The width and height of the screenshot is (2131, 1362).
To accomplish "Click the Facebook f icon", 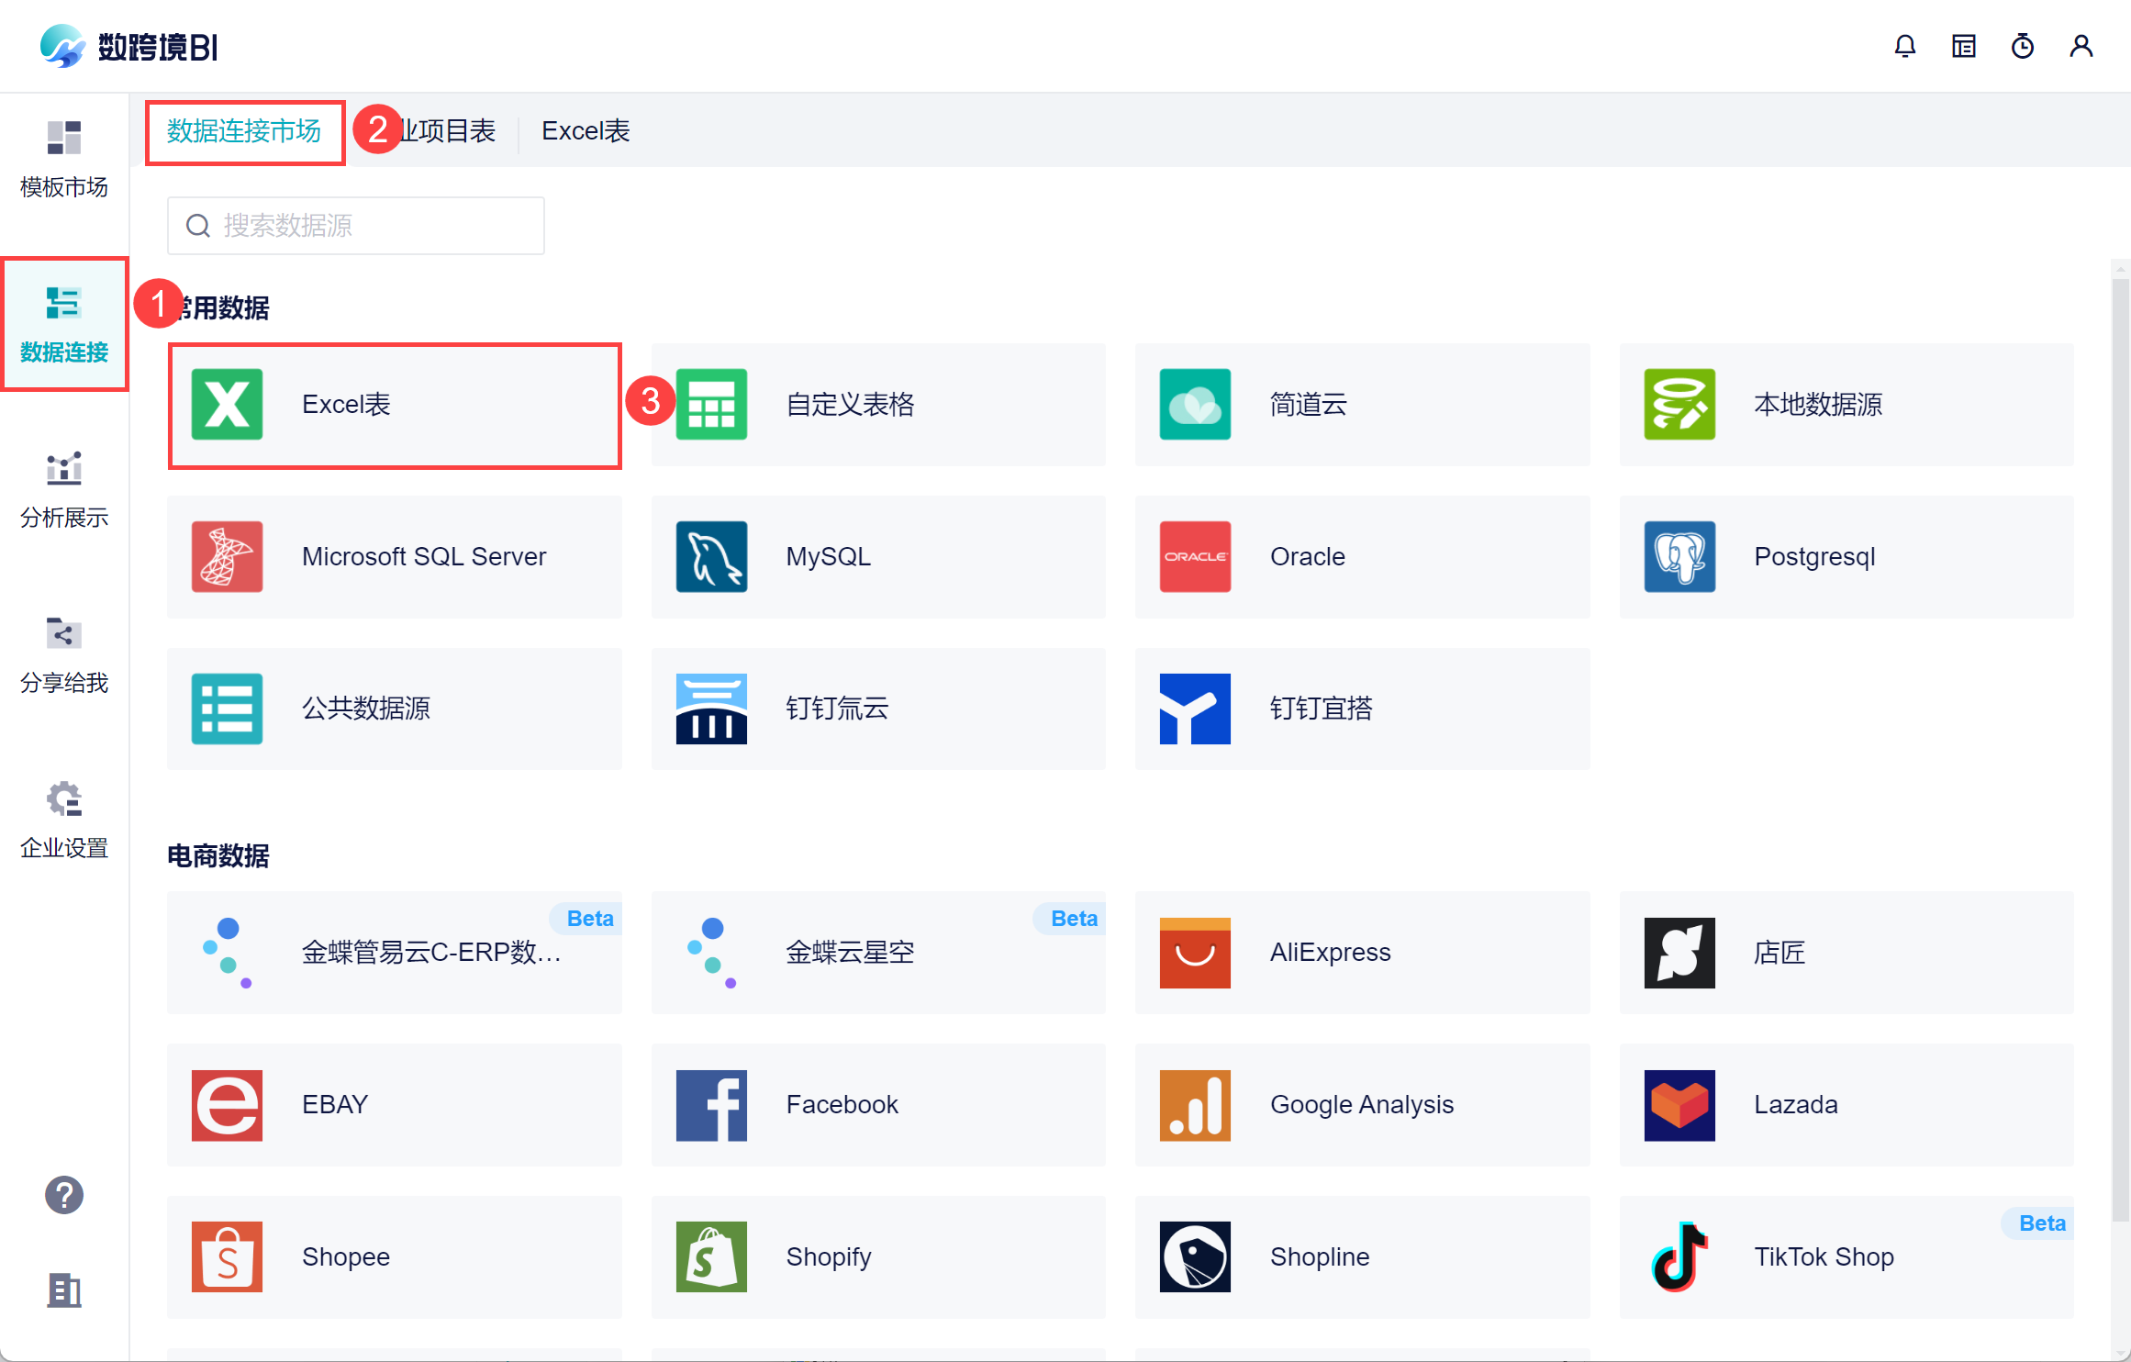I will (711, 1105).
